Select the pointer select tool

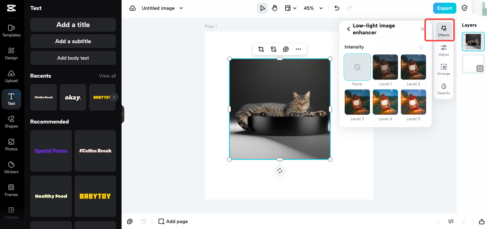point(262,8)
